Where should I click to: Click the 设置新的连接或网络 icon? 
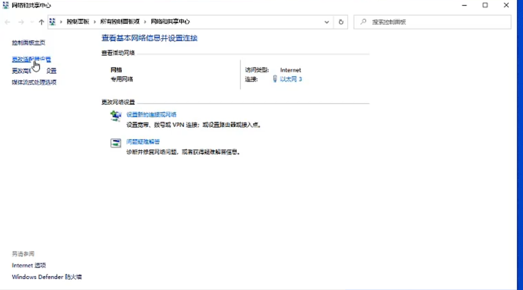pos(115,116)
